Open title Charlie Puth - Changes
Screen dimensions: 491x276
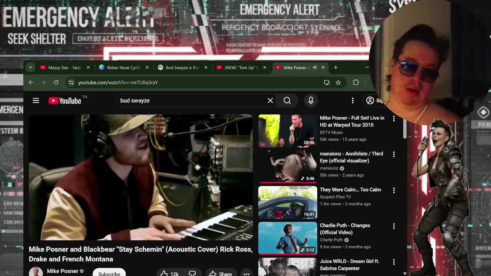click(x=345, y=229)
